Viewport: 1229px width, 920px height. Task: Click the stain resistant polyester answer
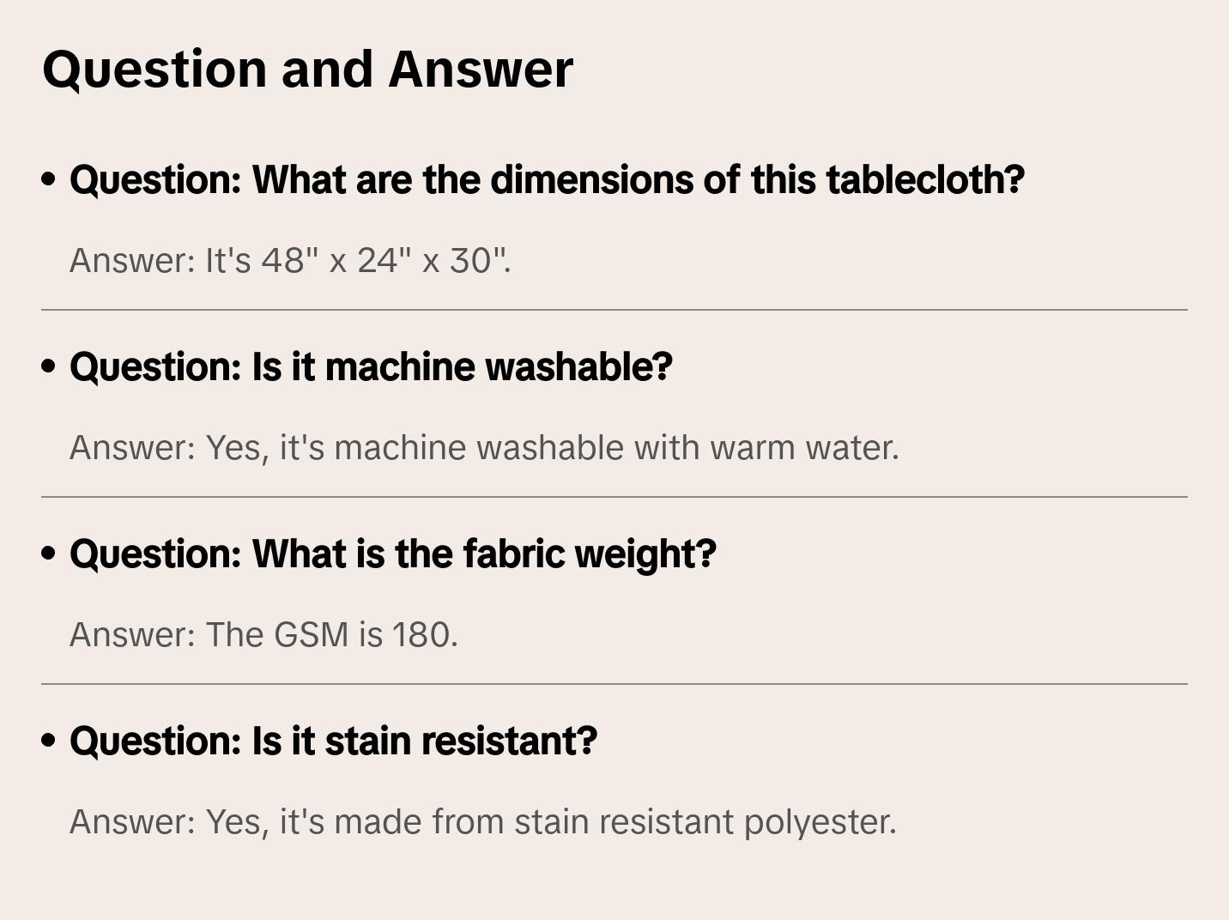pyautogui.click(x=482, y=822)
